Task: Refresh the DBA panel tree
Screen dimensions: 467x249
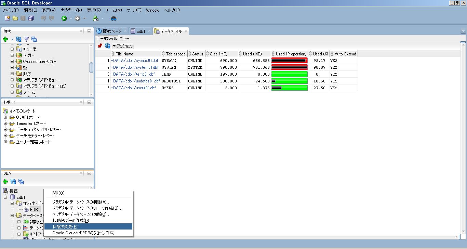Action: pyautogui.click(x=13, y=182)
